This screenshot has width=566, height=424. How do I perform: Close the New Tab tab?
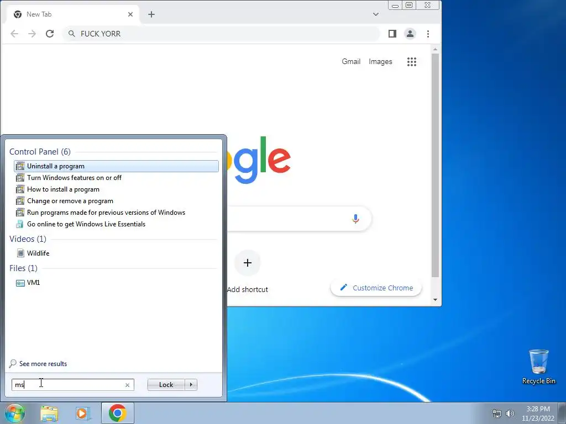pos(130,14)
